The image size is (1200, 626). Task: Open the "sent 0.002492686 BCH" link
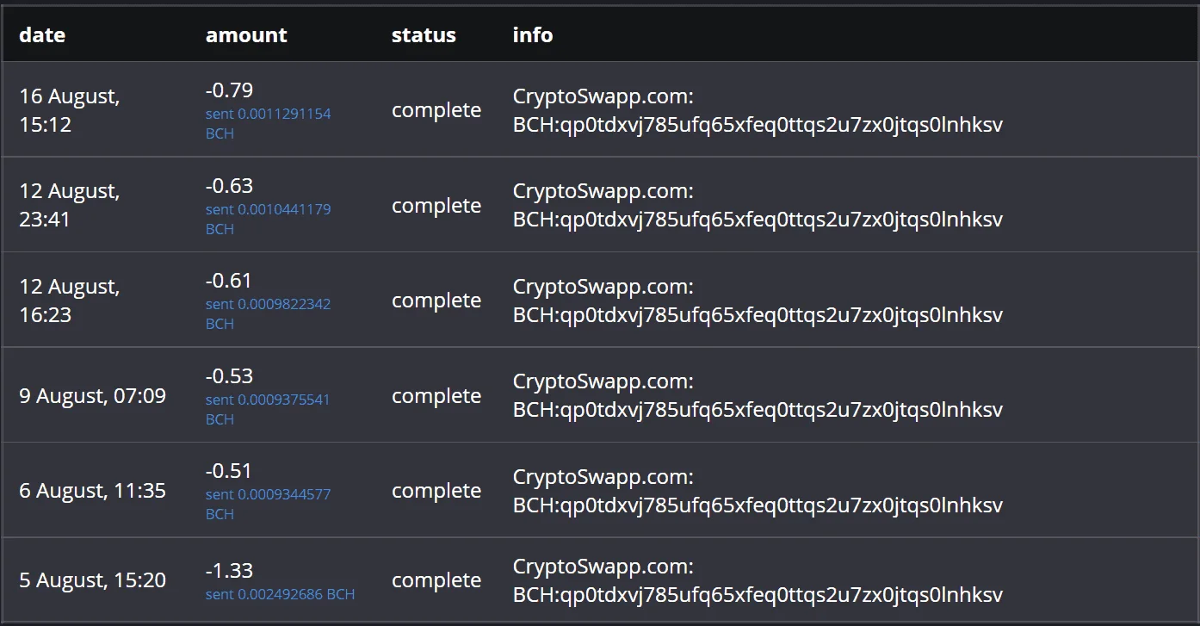tap(280, 594)
